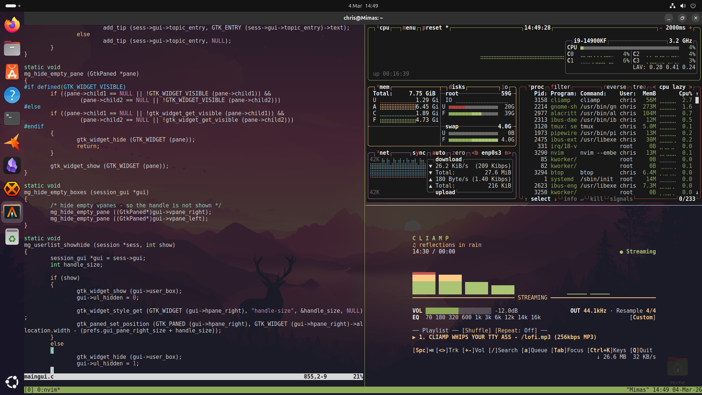This screenshot has height=395, width=702.
Task: Click the Help question-mark icon in the dock
Action: [x=12, y=95]
